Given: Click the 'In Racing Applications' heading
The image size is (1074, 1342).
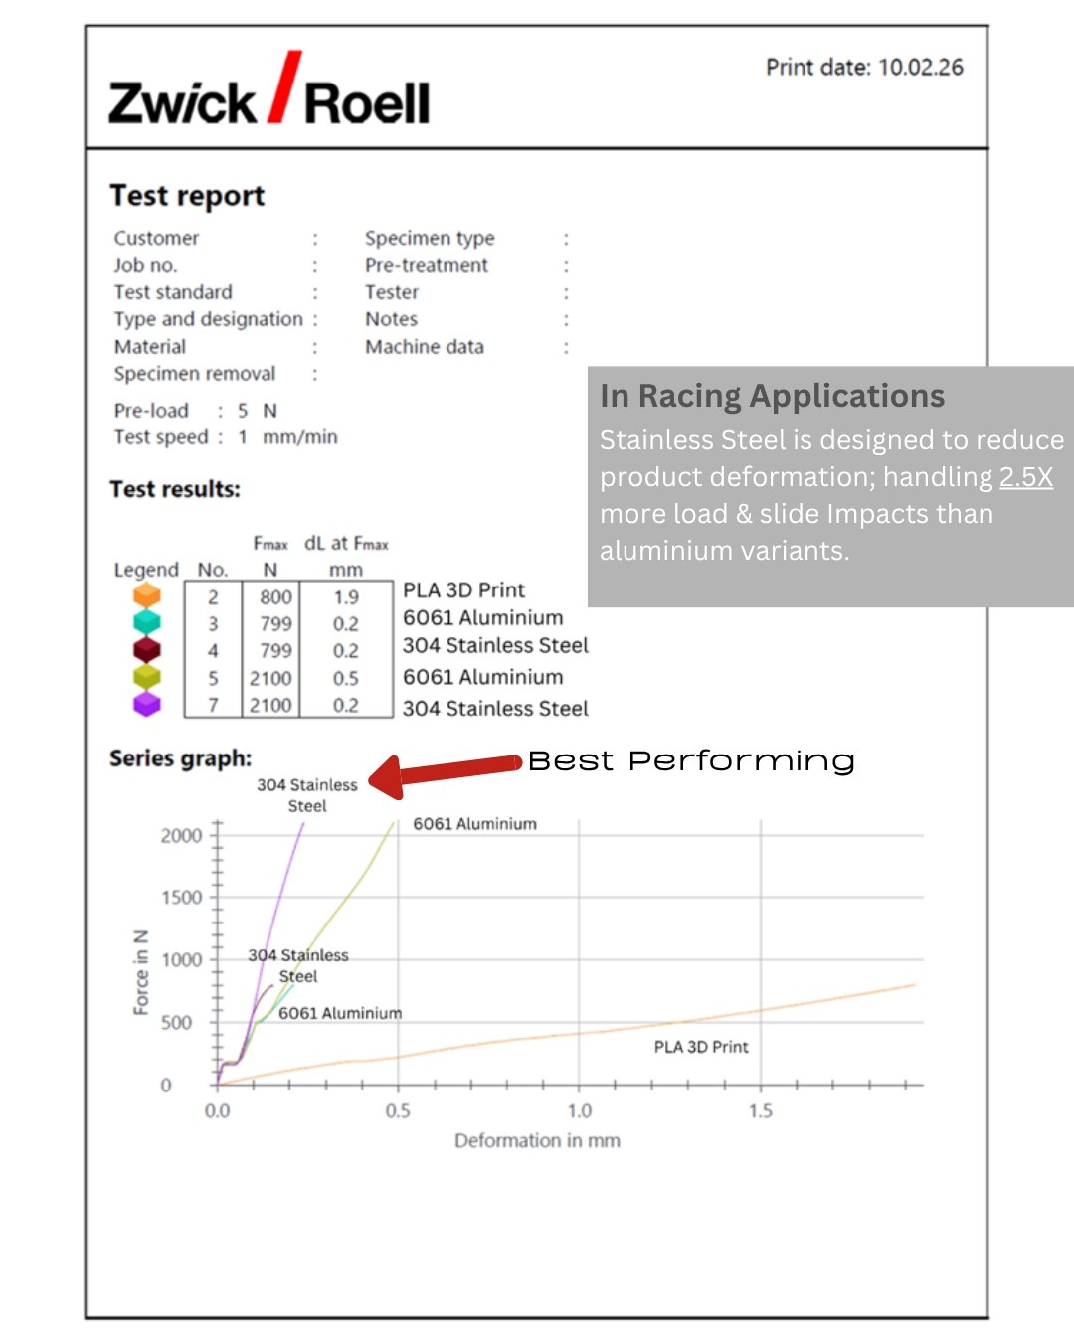Looking at the screenshot, I should coord(772,396).
